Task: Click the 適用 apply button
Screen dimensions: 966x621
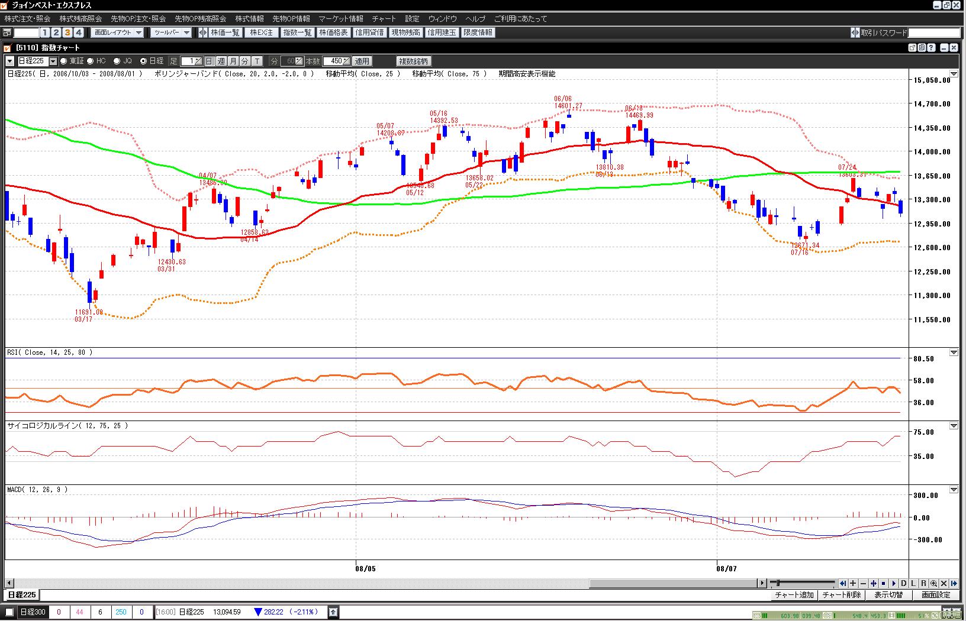Action: tap(362, 61)
